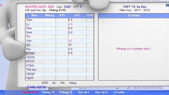Image resolution: width=169 pixels, height=95 pixels.
Task: Click student name NGUYỄN QUỐC ANH
Action: [39, 7]
